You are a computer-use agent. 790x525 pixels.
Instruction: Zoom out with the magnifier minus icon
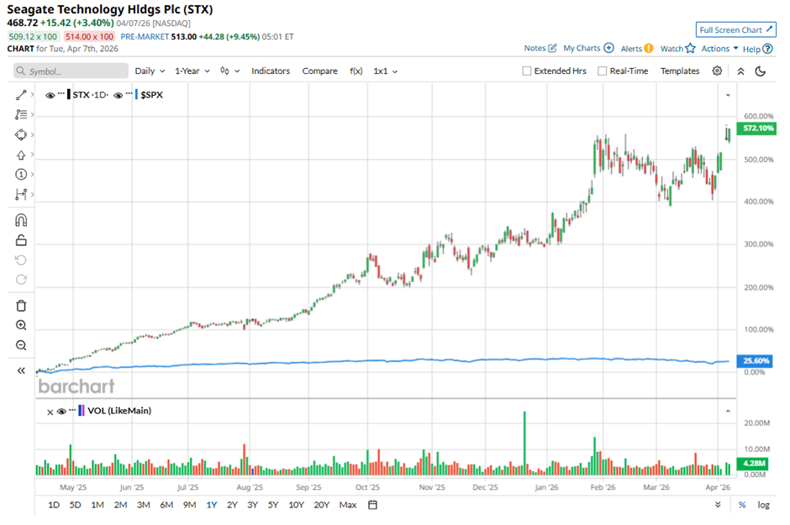pos(22,345)
